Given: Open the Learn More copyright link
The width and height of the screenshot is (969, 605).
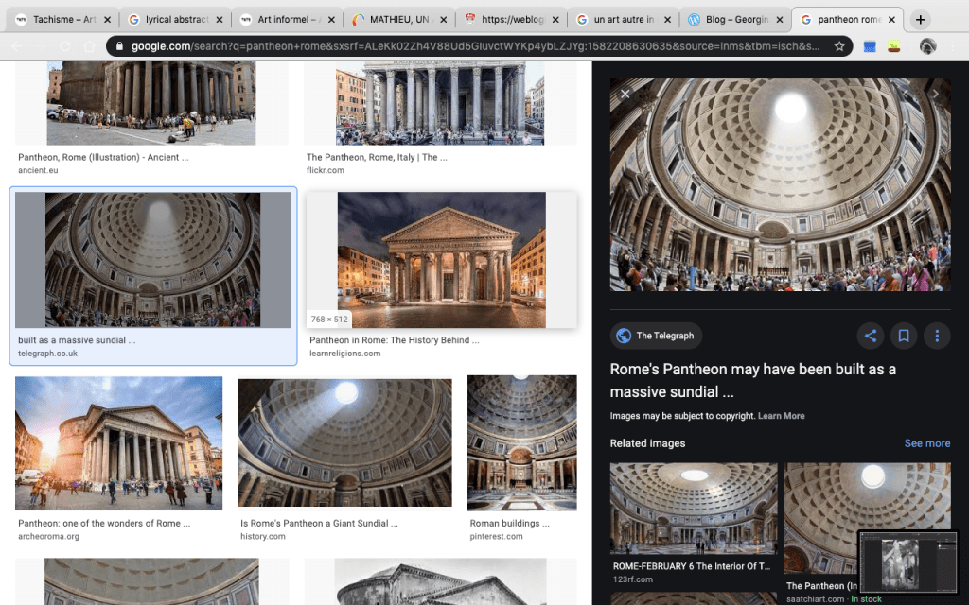Looking at the screenshot, I should point(781,416).
